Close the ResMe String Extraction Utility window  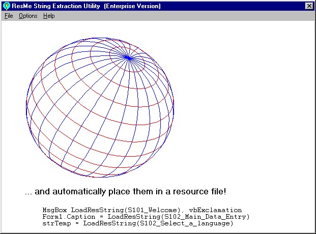[x=309, y=6]
